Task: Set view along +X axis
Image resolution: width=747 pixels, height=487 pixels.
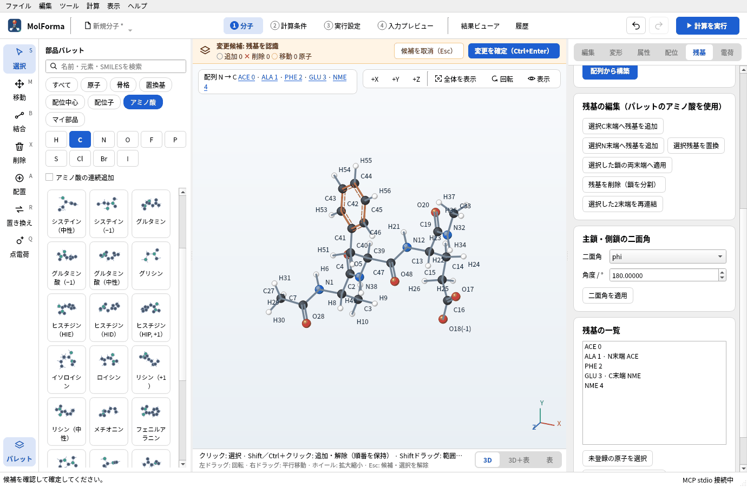Action: point(375,79)
